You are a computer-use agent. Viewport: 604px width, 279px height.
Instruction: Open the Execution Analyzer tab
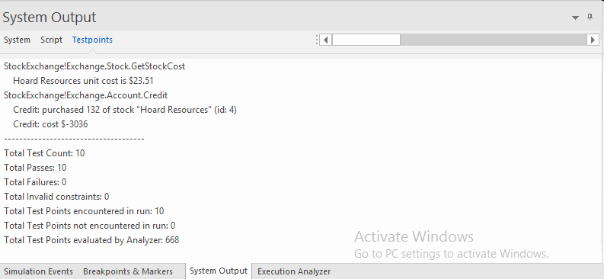click(x=294, y=271)
